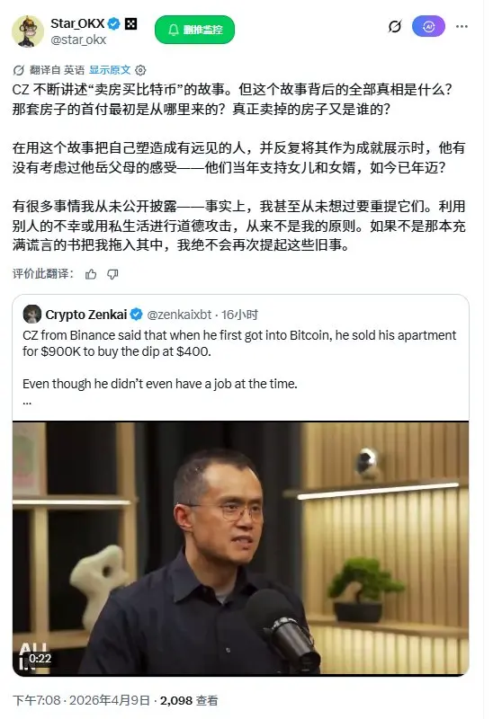
Task: Open translation settings gear icon
Action: pyautogui.click(x=140, y=70)
